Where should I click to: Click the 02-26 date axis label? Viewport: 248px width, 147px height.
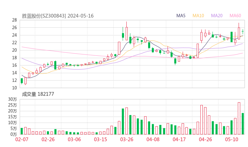pos(48,139)
